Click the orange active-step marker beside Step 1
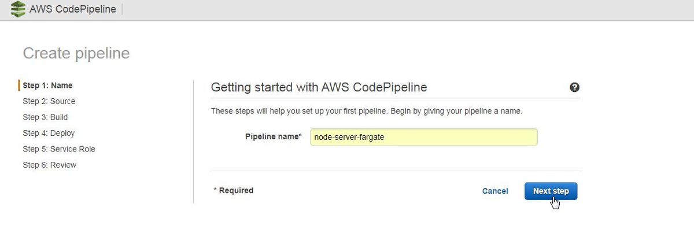The image size is (694, 237). point(19,85)
